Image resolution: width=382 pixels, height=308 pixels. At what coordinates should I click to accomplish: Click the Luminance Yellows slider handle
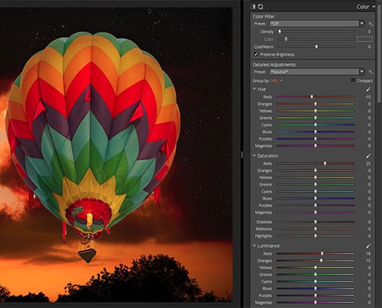[x=316, y=267]
